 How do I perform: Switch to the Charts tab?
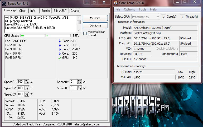pyautogui.click(x=75, y=11)
